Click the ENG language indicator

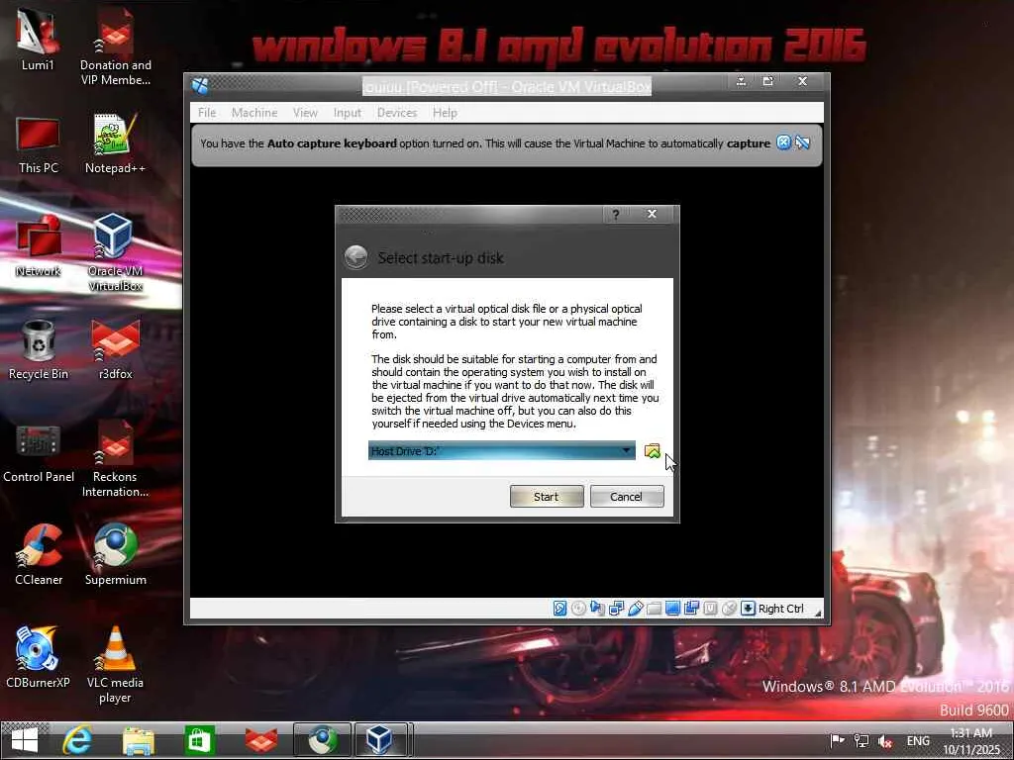(918, 740)
